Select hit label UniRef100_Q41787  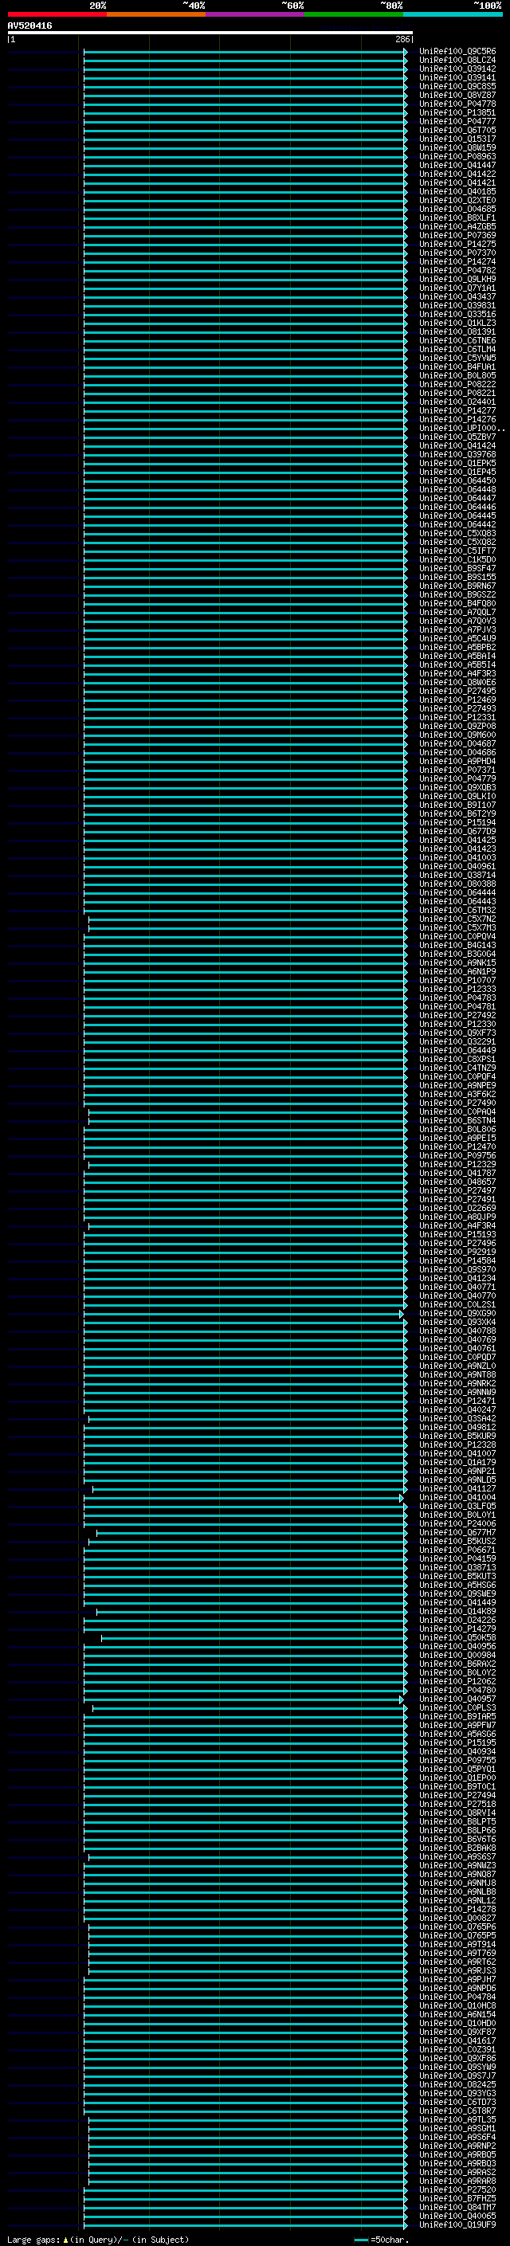(x=457, y=1173)
